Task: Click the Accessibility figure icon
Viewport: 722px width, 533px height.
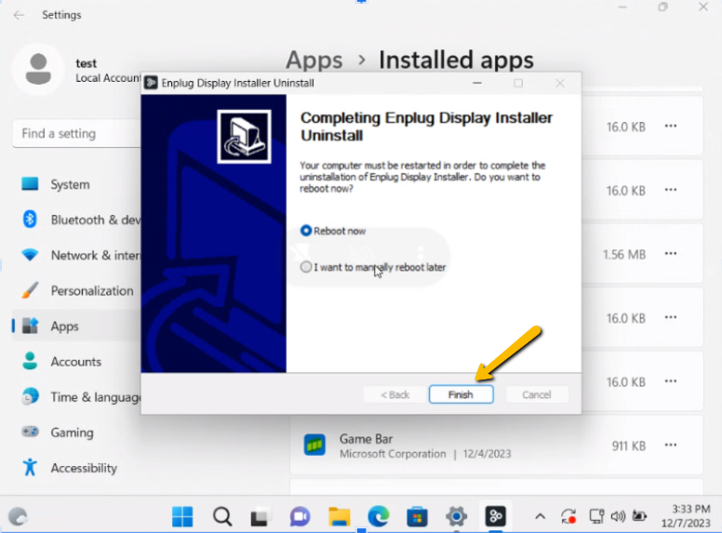Action: pyautogui.click(x=30, y=467)
